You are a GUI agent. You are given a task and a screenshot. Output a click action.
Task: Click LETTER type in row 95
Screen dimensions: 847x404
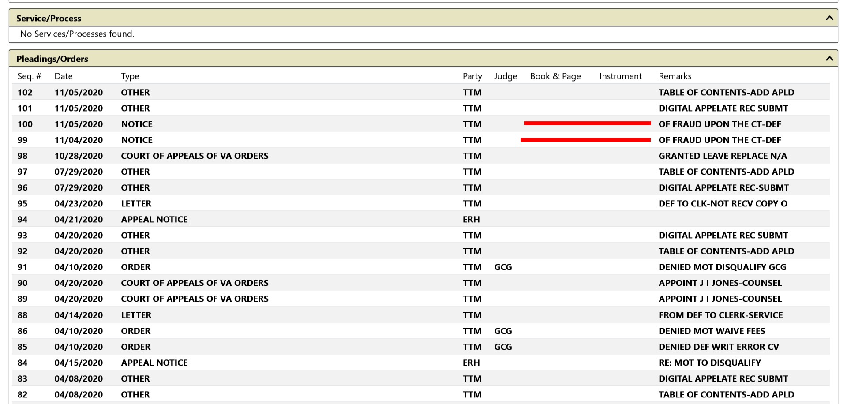[136, 203]
